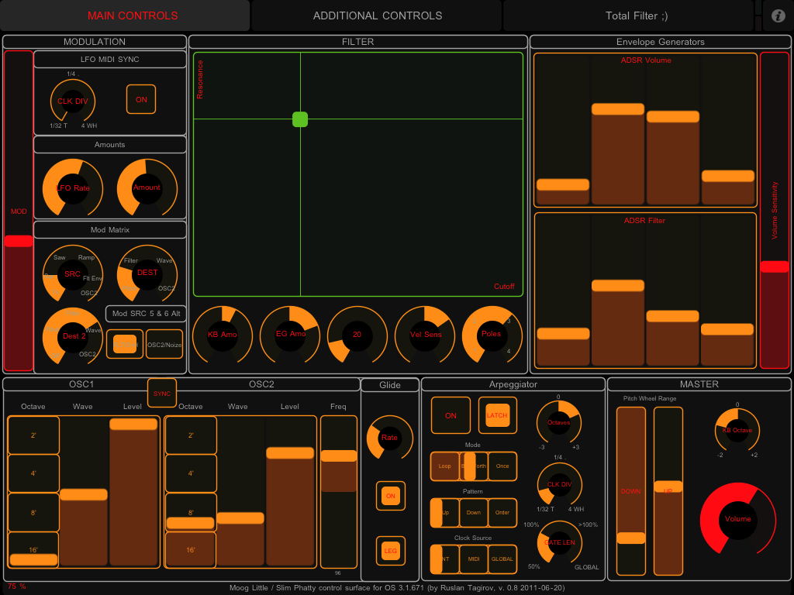
Task: Toggle the Arpeggiator LATCH button
Action: point(497,415)
